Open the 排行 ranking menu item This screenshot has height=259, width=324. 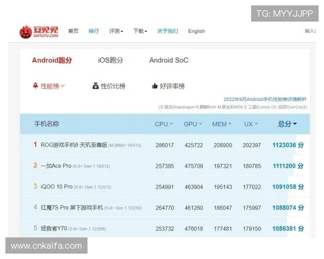(94, 31)
